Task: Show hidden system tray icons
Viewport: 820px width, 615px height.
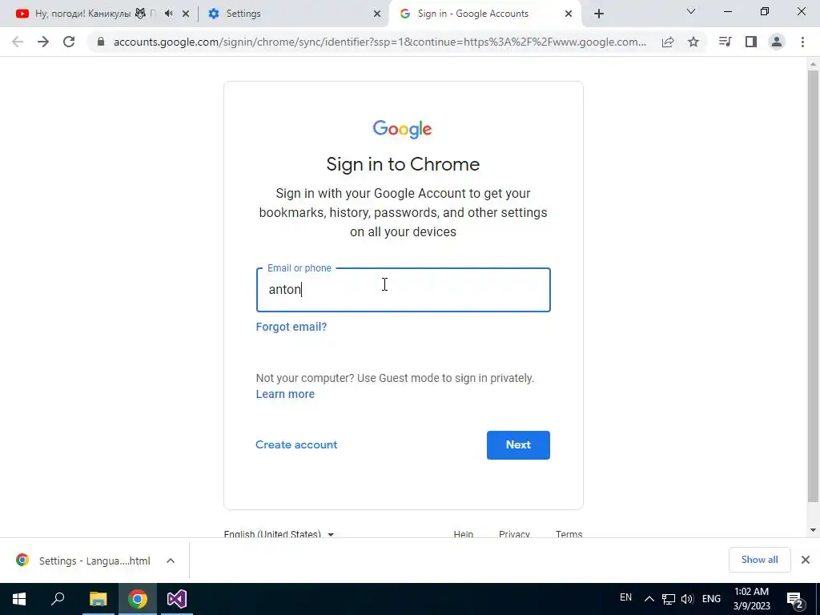Action: pos(649,599)
